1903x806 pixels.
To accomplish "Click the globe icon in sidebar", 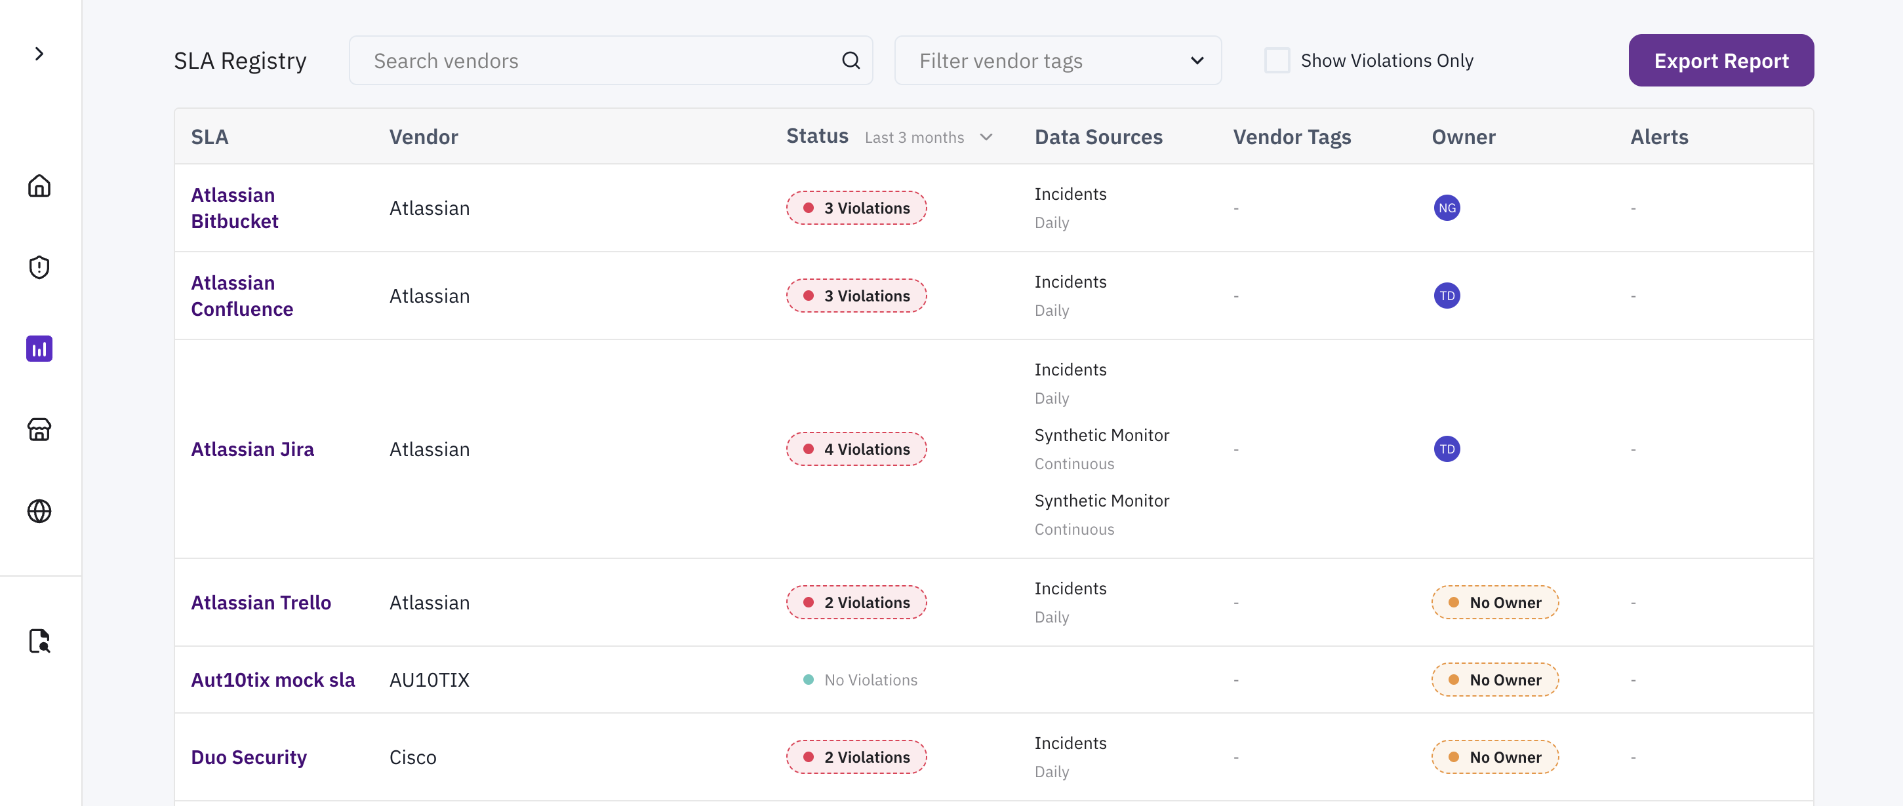I will 39,510.
